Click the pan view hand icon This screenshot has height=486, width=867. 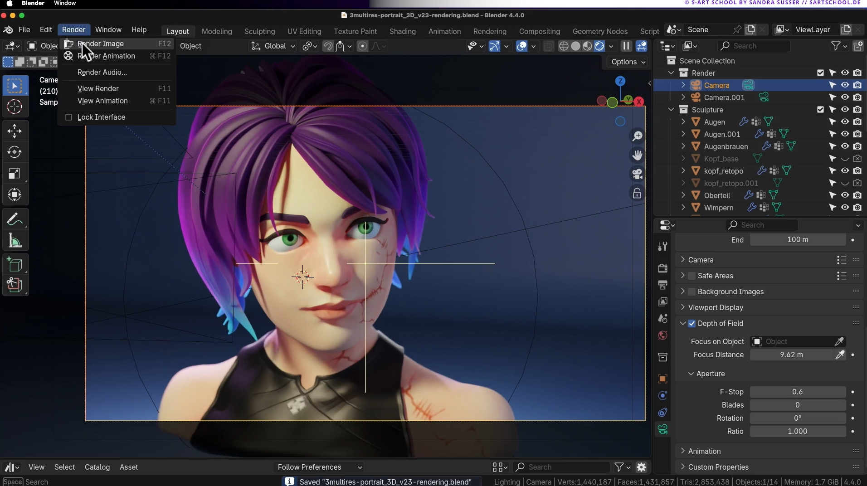click(x=637, y=155)
